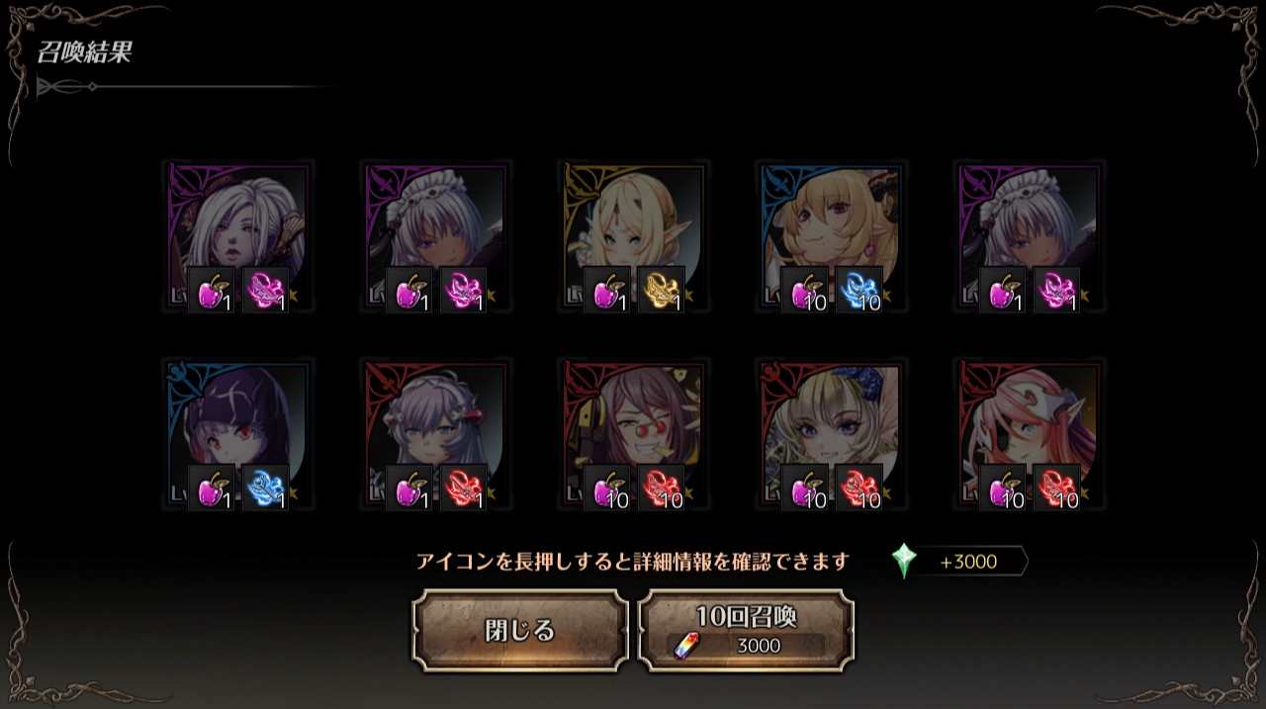Click blue butterfly icon with count 10
This screenshot has height=709, width=1266.
859,291
